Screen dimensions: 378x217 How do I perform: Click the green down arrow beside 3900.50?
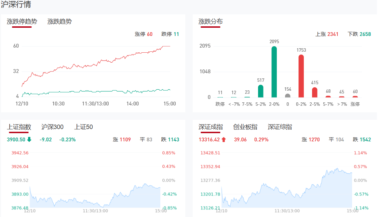[x=29, y=139]
